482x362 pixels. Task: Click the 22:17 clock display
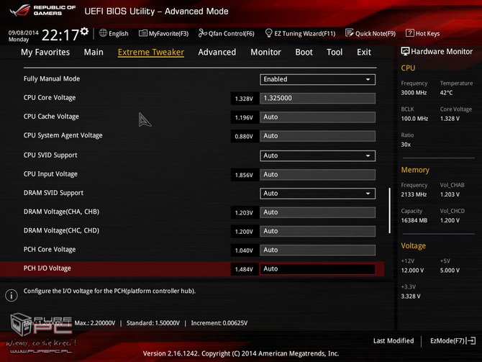[60, 35]
